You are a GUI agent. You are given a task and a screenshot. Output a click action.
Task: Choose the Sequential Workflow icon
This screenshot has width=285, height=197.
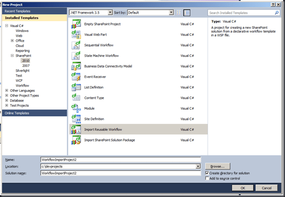(76, 45)
